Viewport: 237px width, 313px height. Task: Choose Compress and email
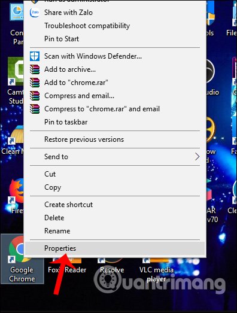[115, 96]
